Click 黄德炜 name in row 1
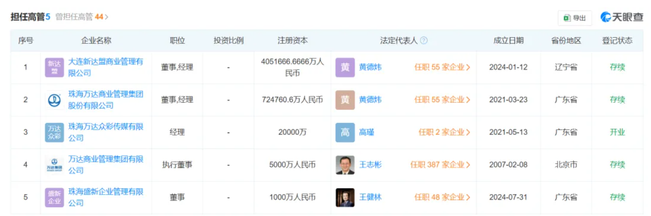Image resolution: width=651 pixels, height=216 pixels. [371, 67]
